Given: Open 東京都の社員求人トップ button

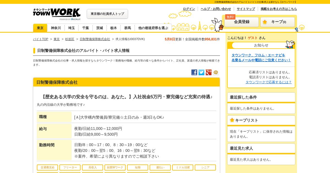Looking at the screenshot, I should tap(107, 14).
